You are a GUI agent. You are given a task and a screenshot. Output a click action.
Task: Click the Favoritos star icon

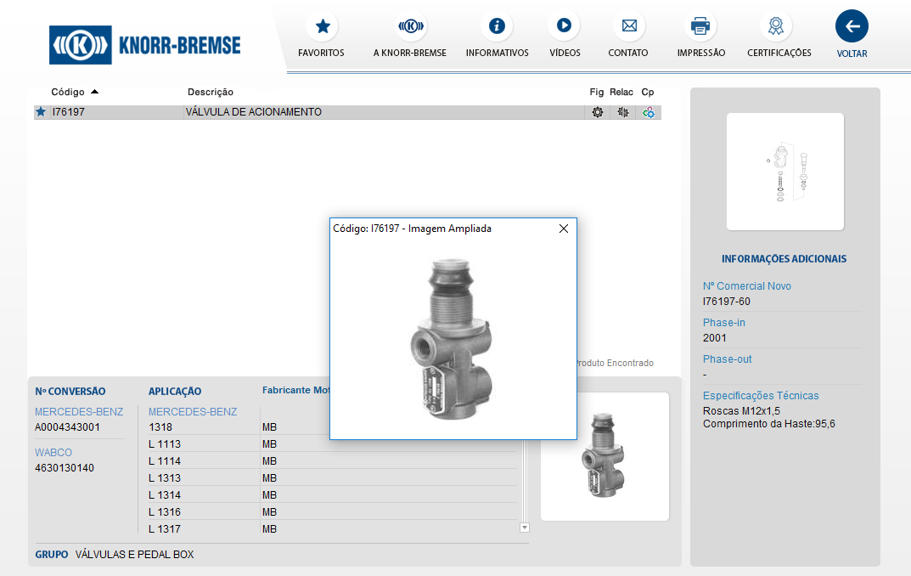[x=322, y=26]
